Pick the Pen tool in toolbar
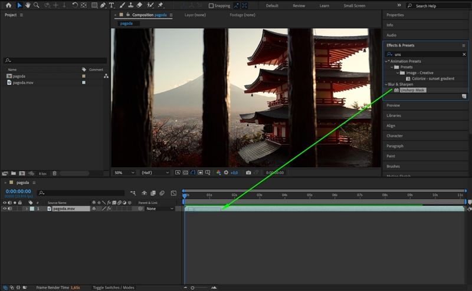 coord(103,5)
